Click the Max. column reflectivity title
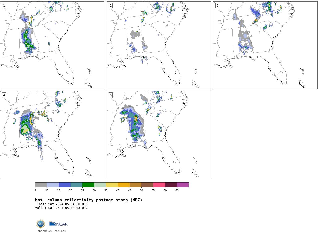Viewport: 320px width, 234px height. 89,200
